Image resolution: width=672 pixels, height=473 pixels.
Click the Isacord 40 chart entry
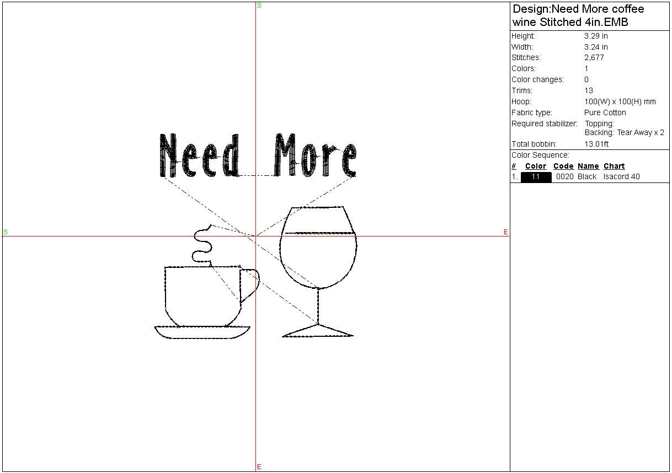(x=621, y=177)
